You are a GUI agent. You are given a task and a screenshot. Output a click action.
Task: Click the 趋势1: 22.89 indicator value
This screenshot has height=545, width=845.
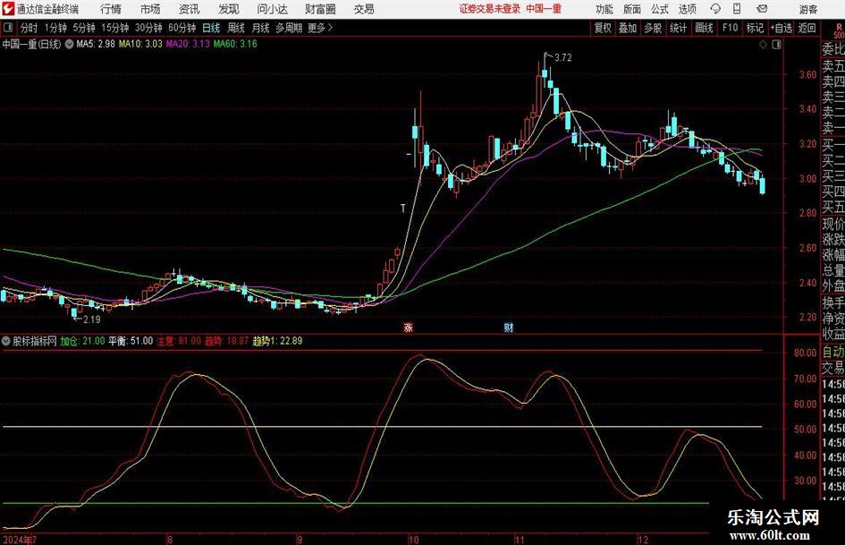click(x=277, y=341)
